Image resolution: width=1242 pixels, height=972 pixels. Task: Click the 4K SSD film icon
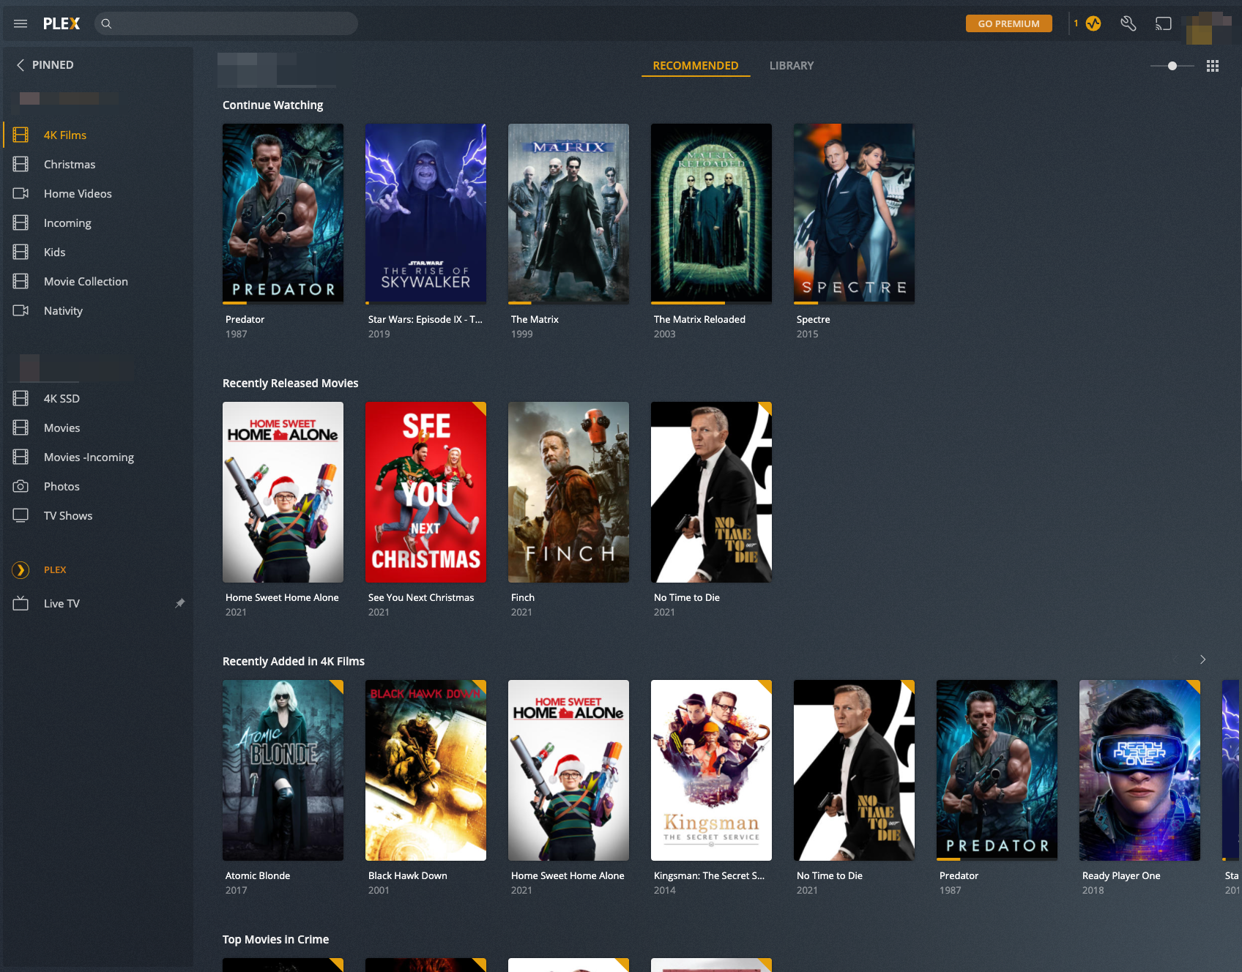pyautogui.click(x=21, y=398)
